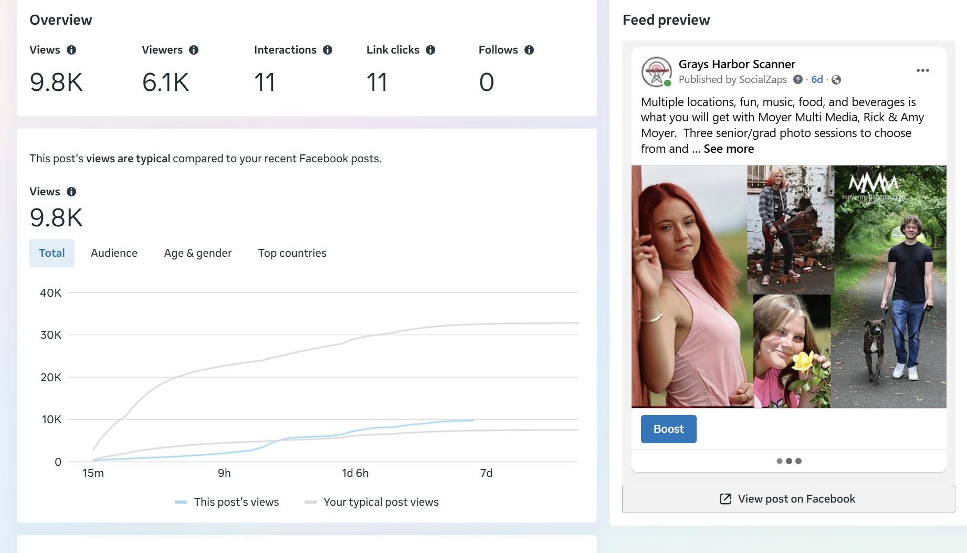
Task: Toggle Your typical post views legend item
Action: coord(372,502)
